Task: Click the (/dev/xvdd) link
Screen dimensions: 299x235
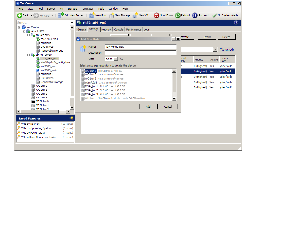Action: pos(227,50)
